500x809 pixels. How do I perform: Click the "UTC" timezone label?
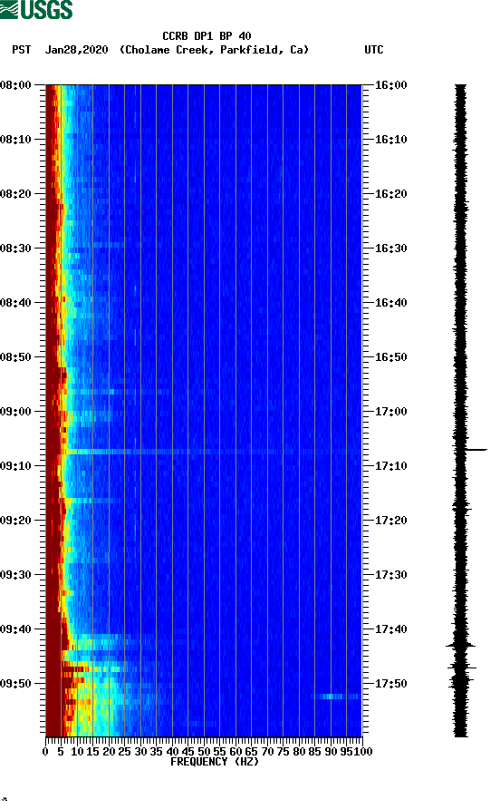pos(374,50)
